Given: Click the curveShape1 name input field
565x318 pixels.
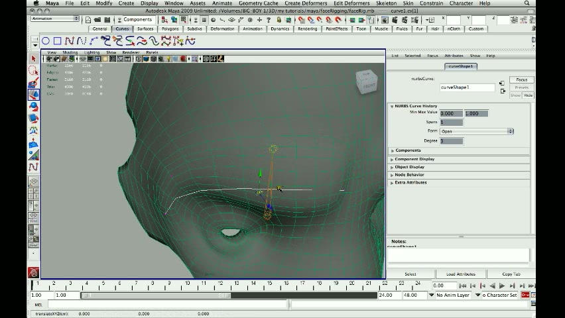Looking at the screenshot, I should pos(468,87).
